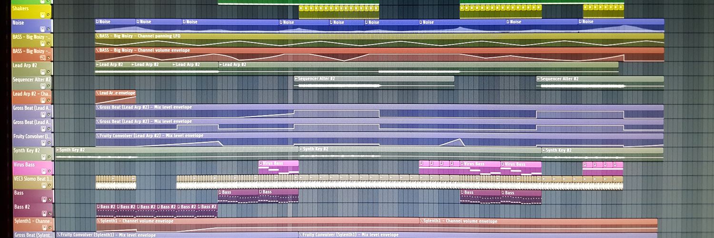Click lock icon on the track named Bass

[44, 199]
